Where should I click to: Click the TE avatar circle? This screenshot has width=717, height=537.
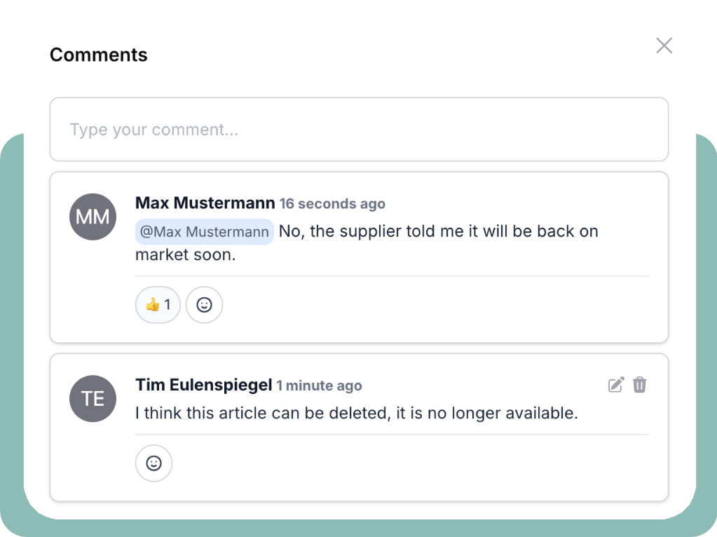(x=93, y=399)
